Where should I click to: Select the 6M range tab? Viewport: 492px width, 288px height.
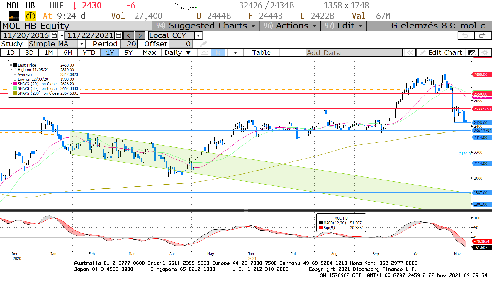[x=68, y=53]
